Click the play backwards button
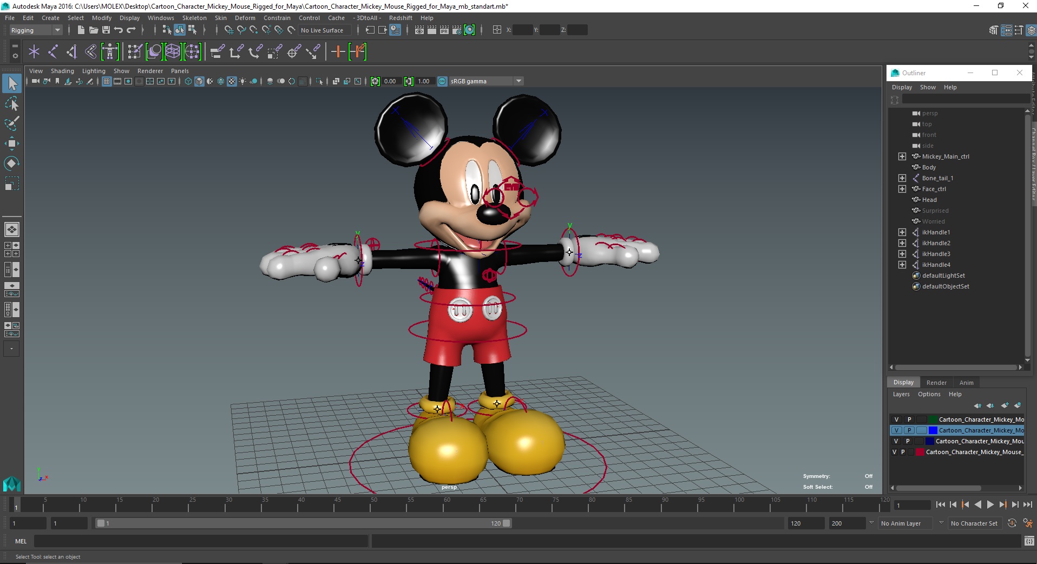Viewport: 1037px width, 564px height. click(x=977, y=504)
